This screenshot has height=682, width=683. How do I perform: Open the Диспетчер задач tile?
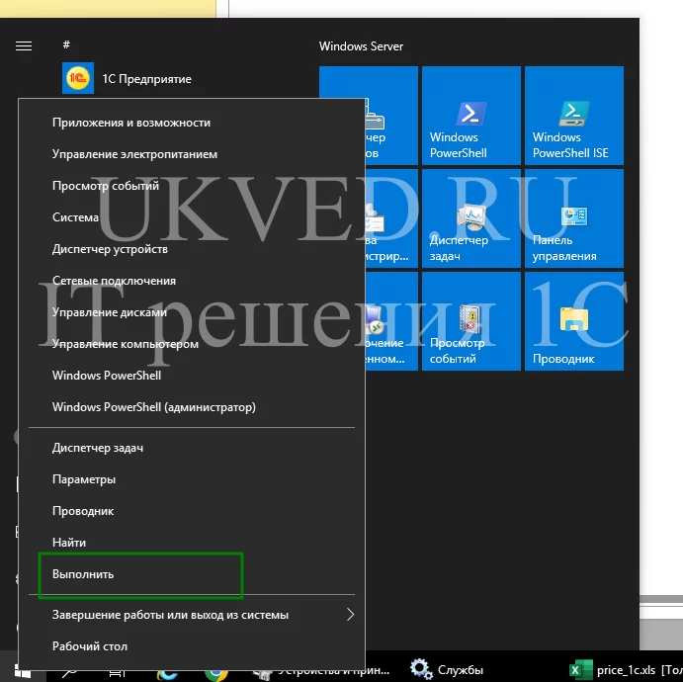tap(471, 218)
